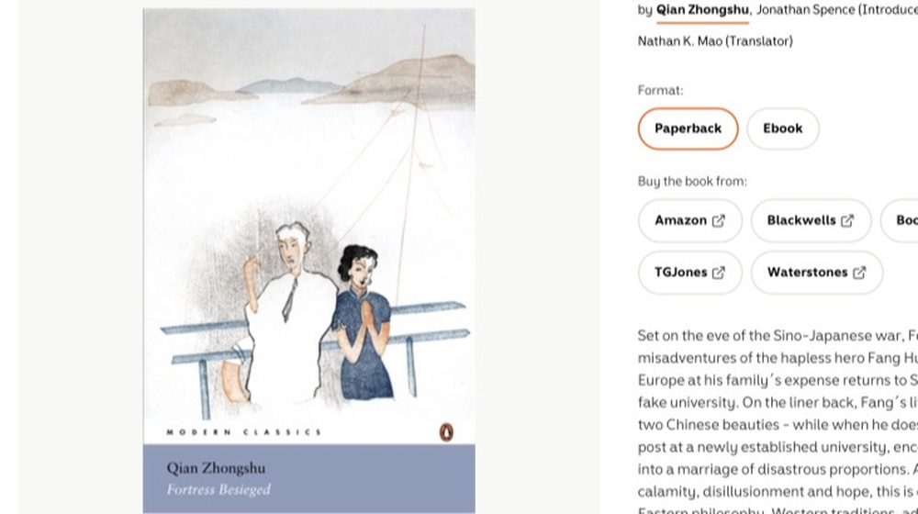Buy the book from Waterstones

point(817,273)
